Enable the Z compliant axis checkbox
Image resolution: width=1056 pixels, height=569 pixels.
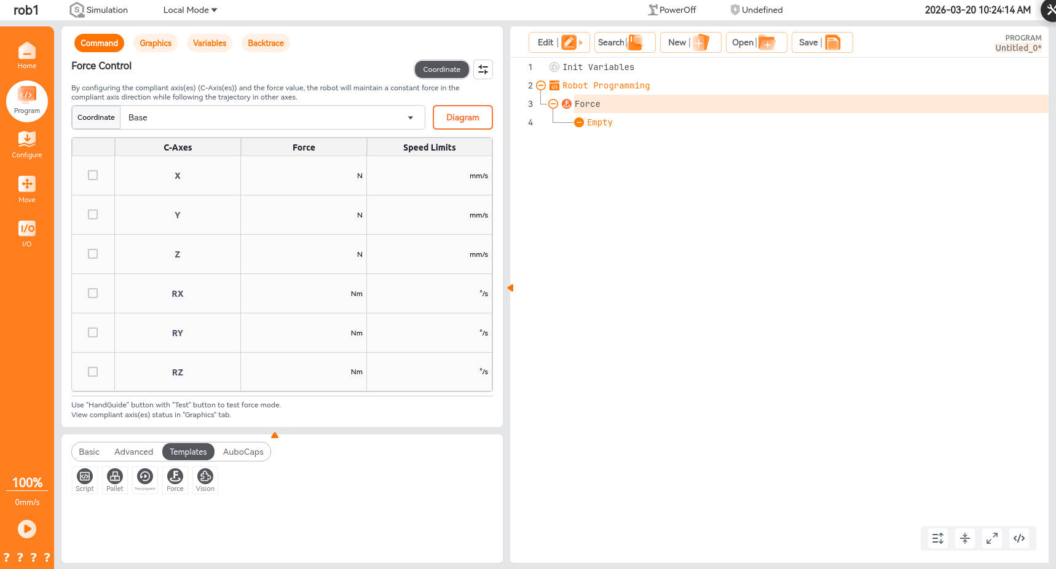(x=93, y=254)
